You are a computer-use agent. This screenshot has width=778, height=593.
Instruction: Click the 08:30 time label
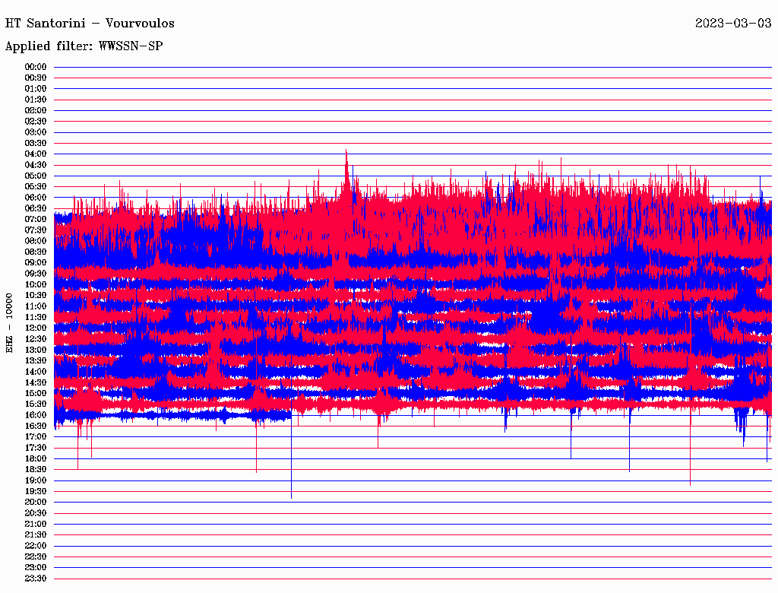(x=36, y=252)
